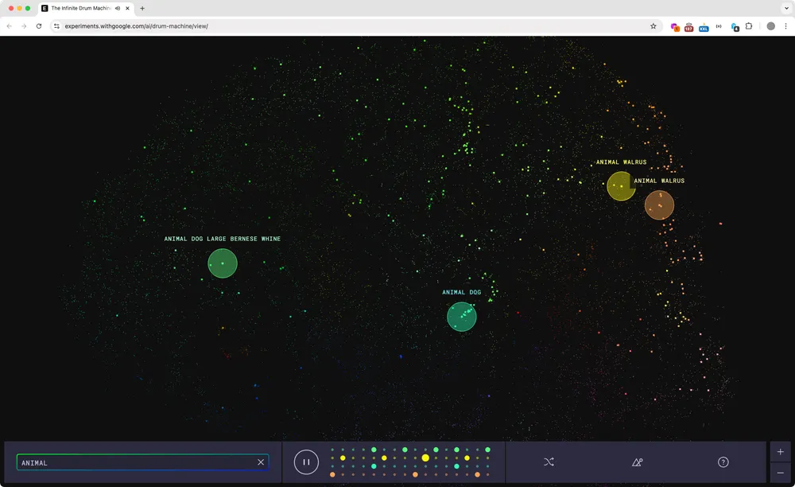
Task: Click the extension icon with orange 1 badge
Action: [x=674, y=27]
